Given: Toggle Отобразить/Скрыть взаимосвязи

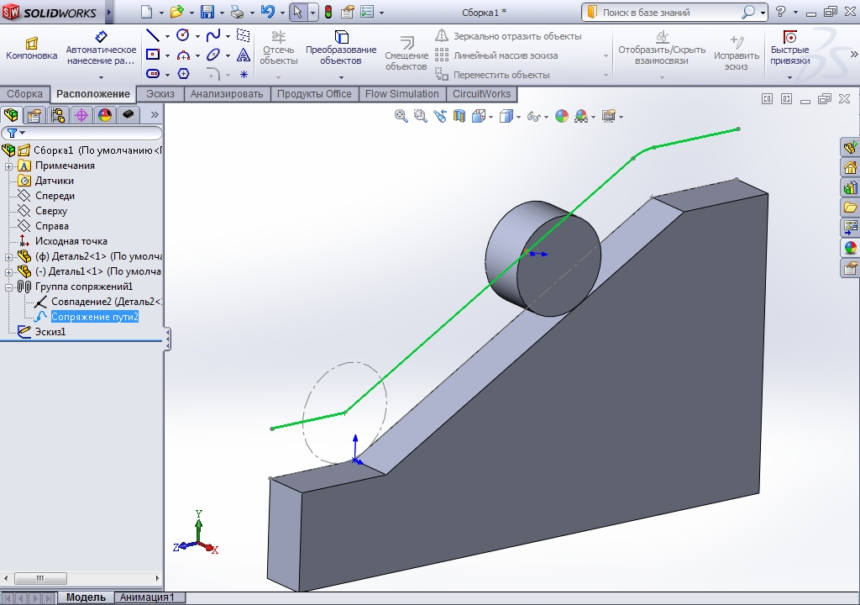Looking at the screenshot, I should pos(662,50).
